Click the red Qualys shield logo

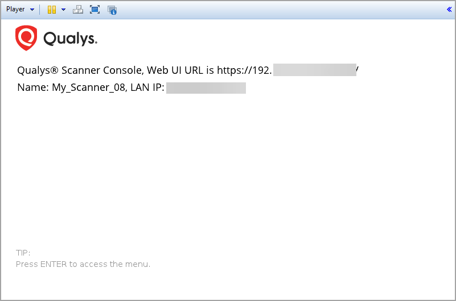26,38
